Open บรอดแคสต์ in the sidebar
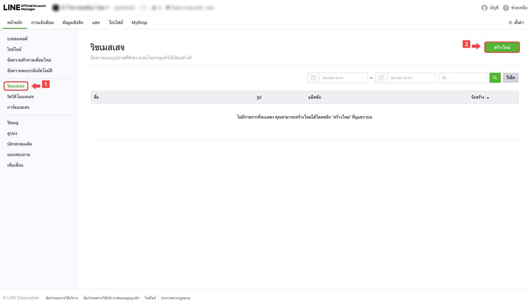 (18, 39)
